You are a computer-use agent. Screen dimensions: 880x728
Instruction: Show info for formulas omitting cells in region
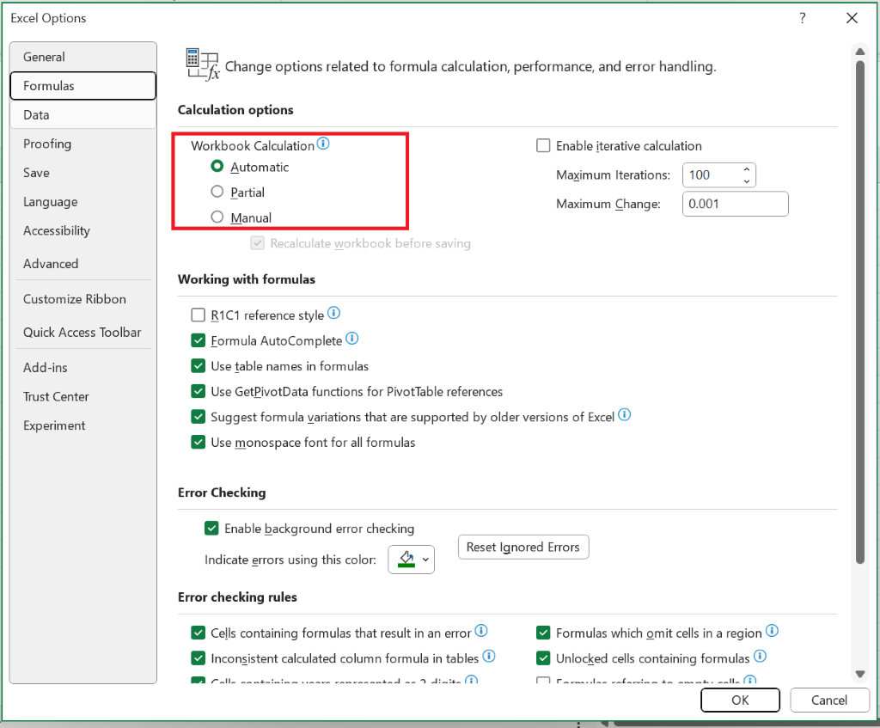(773, 631)
